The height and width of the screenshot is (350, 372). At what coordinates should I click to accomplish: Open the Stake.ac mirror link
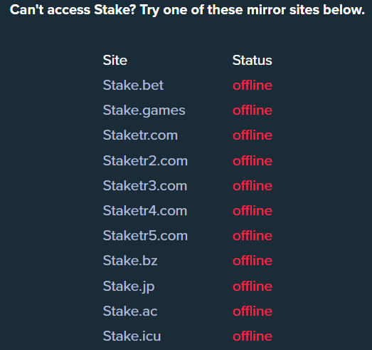tap(130, 312)
